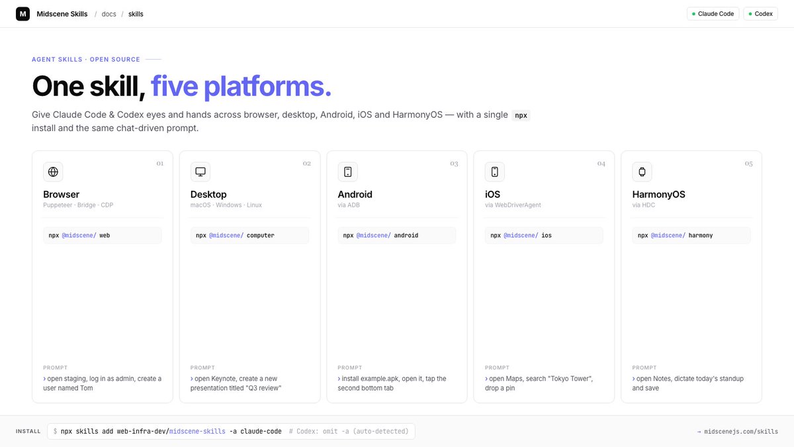Click the Android card heading
Viewport: 794px width, 447px height.
click(x=355, y=195)
